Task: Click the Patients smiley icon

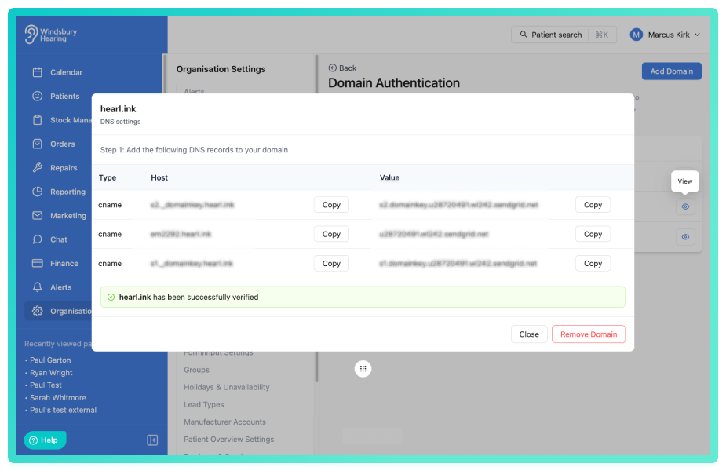Action: pyautogui.click(x=38, y=96)
